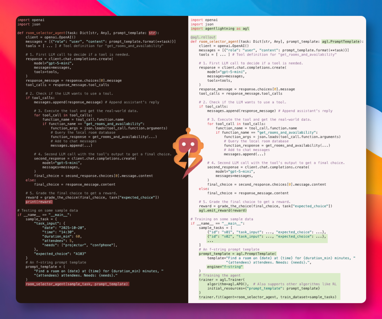Click the 'initial_resources={"prompt_template"' argument
This screenshot has height=319, width=382.
click(264, 288)
